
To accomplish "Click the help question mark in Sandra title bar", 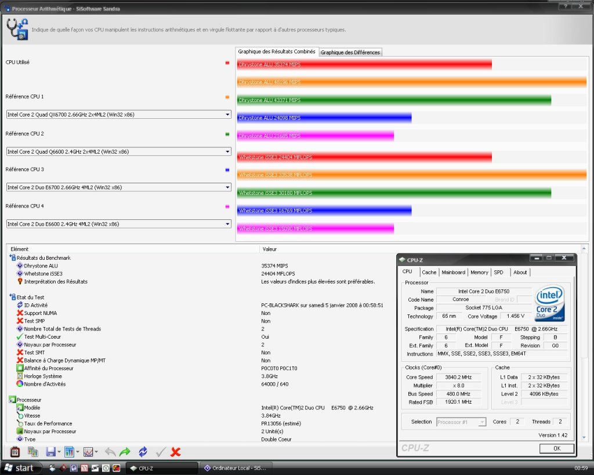I will pos(566,6).
